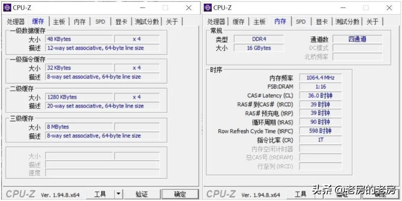This screenshot has height=201, width=402.
Task: Click the 8 MBytes L3 cache size field
Action: pyautogui.click(x=79, y=127)
